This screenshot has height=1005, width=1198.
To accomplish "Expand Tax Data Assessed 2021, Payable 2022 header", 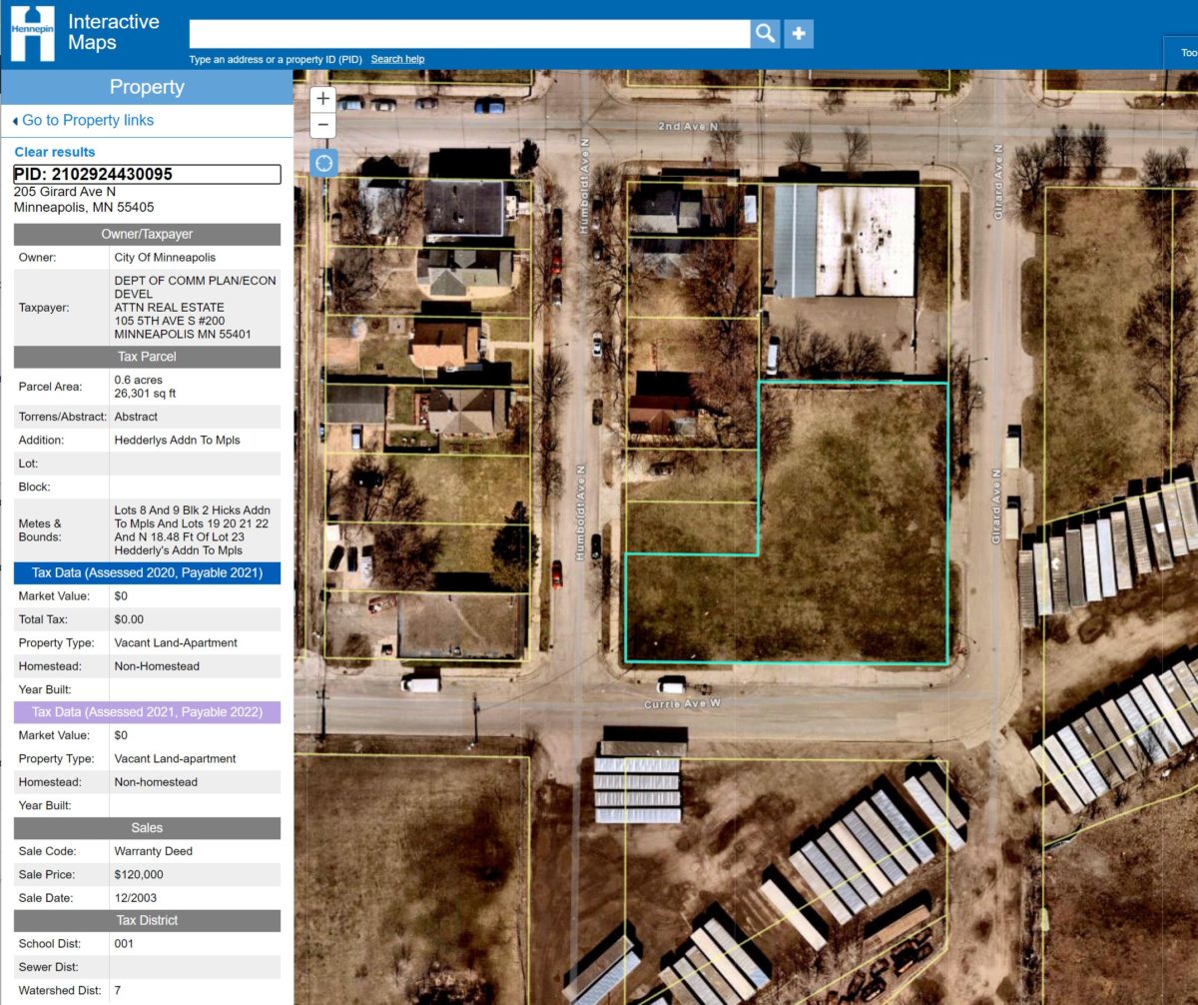I will (x=147, y=712).
